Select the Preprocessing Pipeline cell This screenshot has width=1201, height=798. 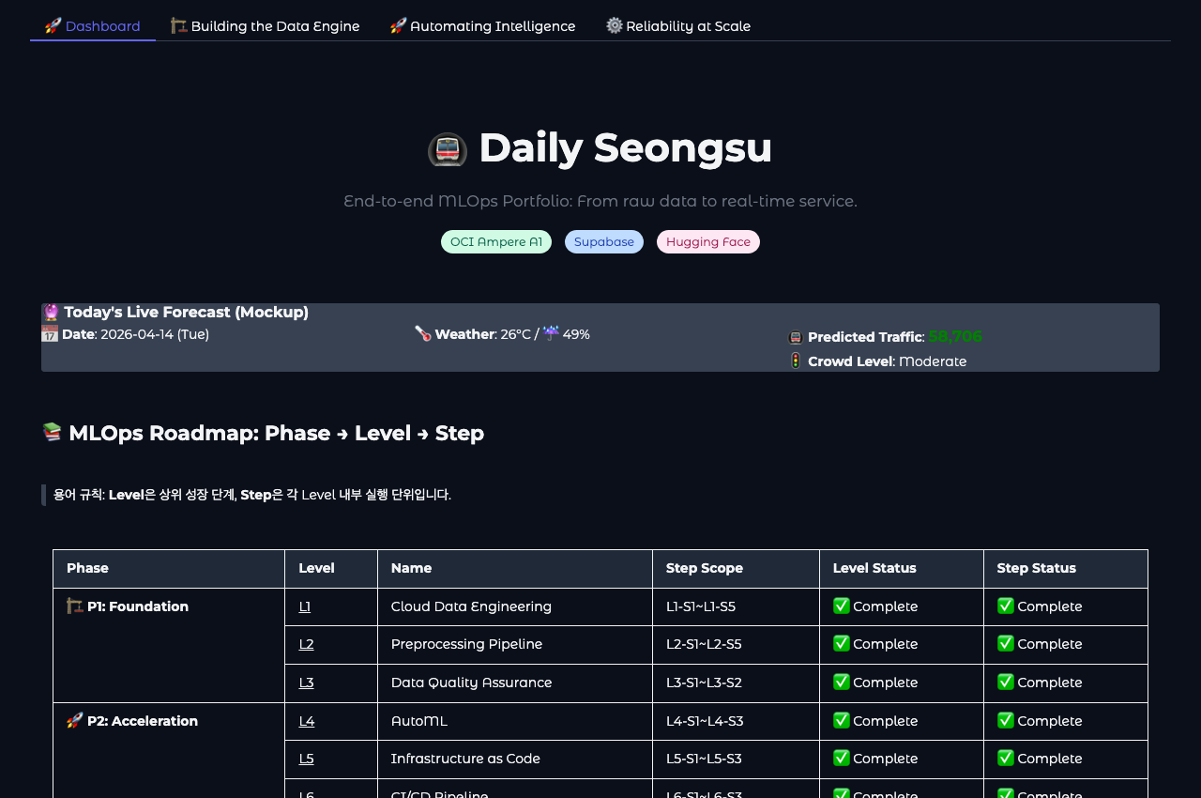(515, 645)
